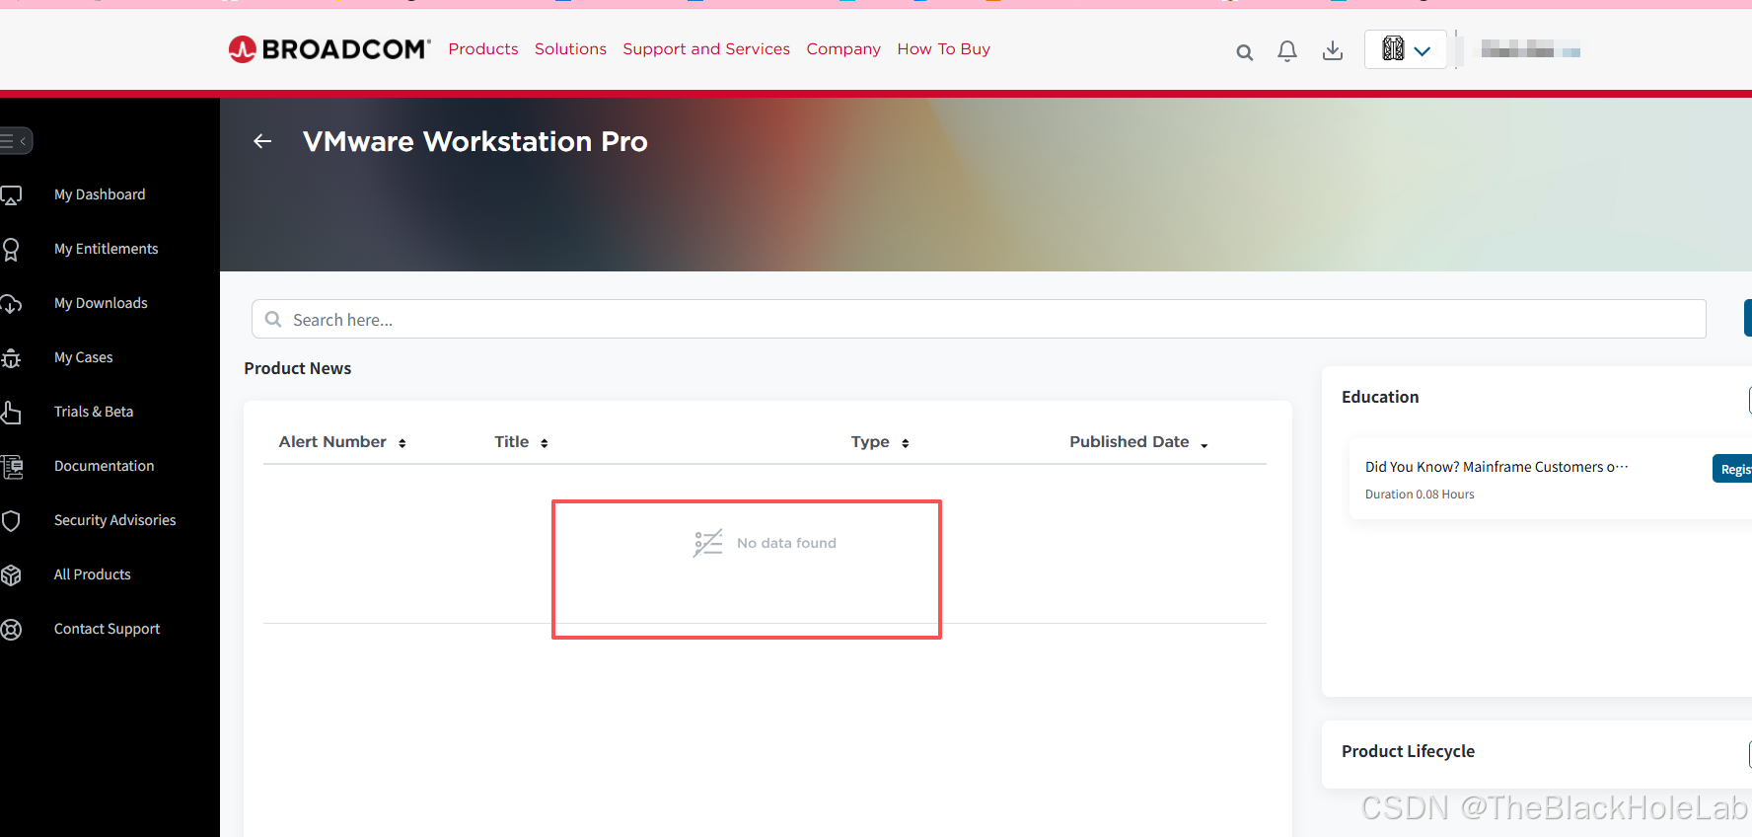Image resolution: width=1752 pixels, height=837 pixels.
Task: Click Register button on education card
Action: pos(1732,469)
